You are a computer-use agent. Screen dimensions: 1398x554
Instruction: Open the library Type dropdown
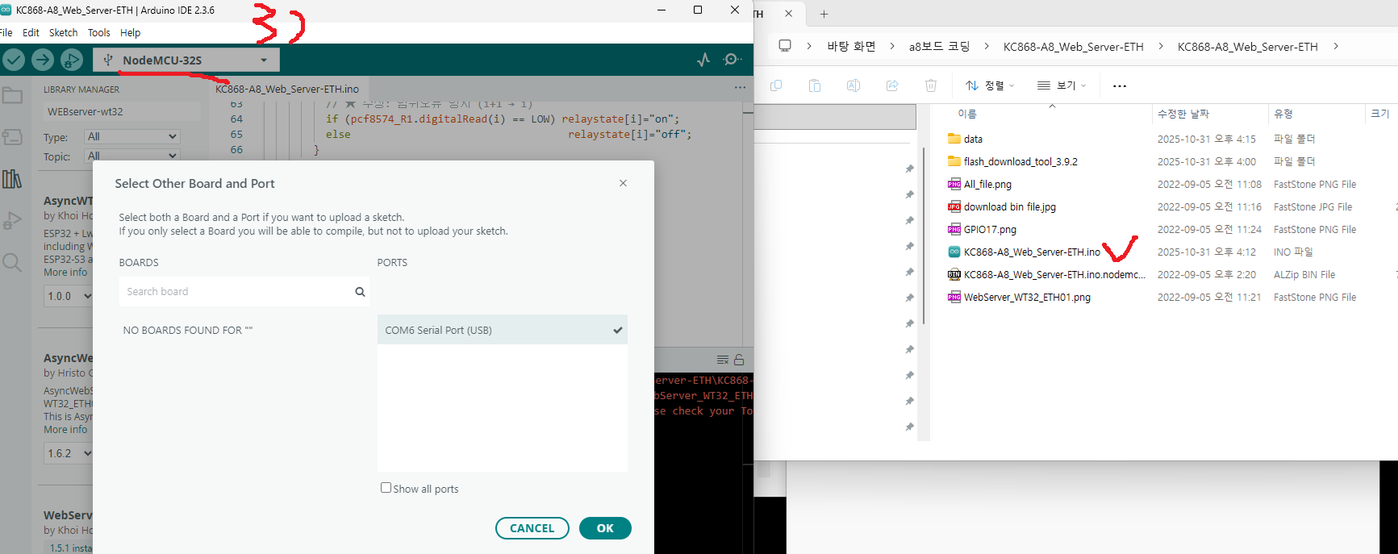pos(132,137)
